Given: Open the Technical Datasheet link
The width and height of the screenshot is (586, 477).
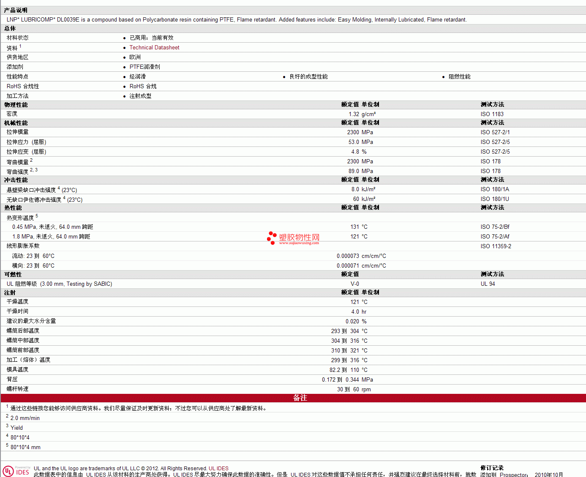Looking at the screenshot, I should [154, 48].
